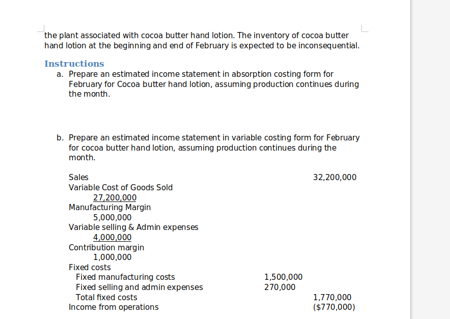The height and width of the screenshot is (319, 450).
Task: Click the blue Instructions heading
Action: pyautogui.click(x=74, y=64)
